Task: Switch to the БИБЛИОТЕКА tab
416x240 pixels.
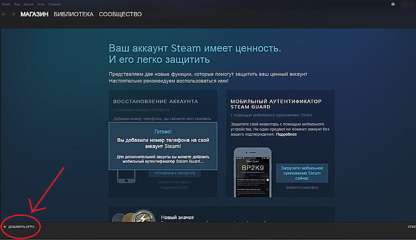Action: [x=73, y=14]
